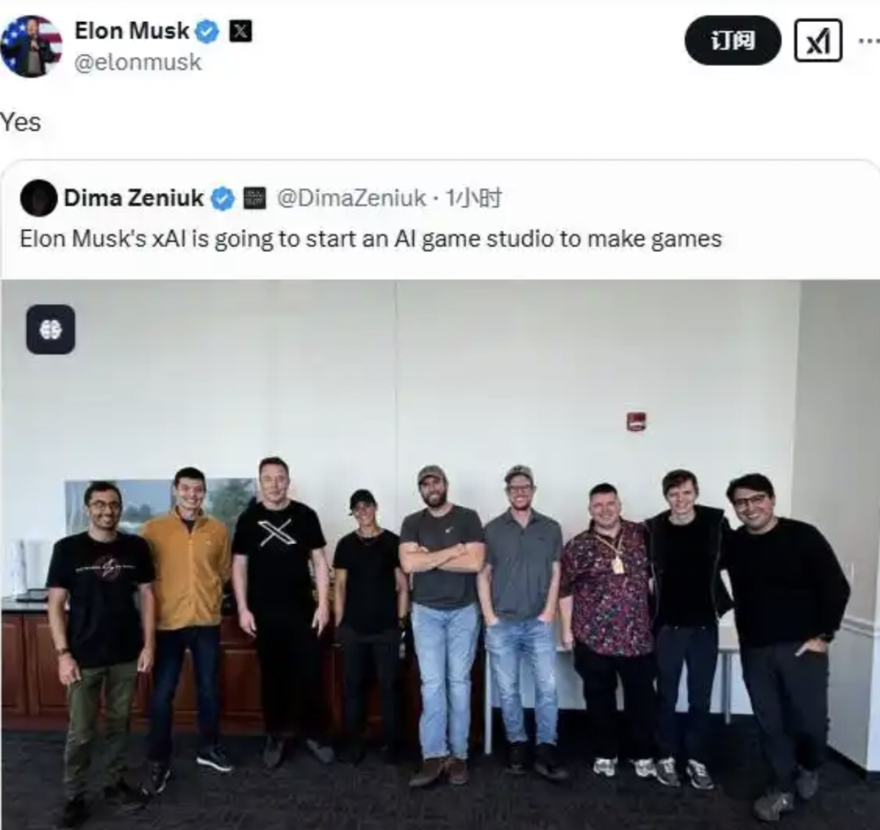Click the 订阅 subscribe button
Viewport: 880px width, 830px height.
[733, 41]
